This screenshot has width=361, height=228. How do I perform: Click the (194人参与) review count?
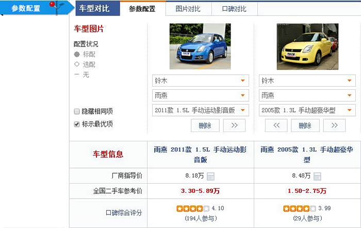point(201,218)
